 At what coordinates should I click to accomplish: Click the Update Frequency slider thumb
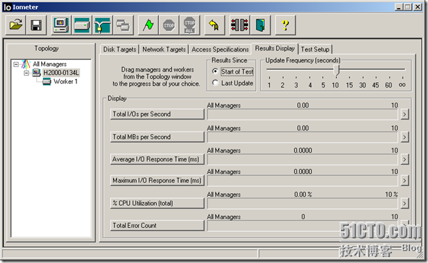point(336,70)
